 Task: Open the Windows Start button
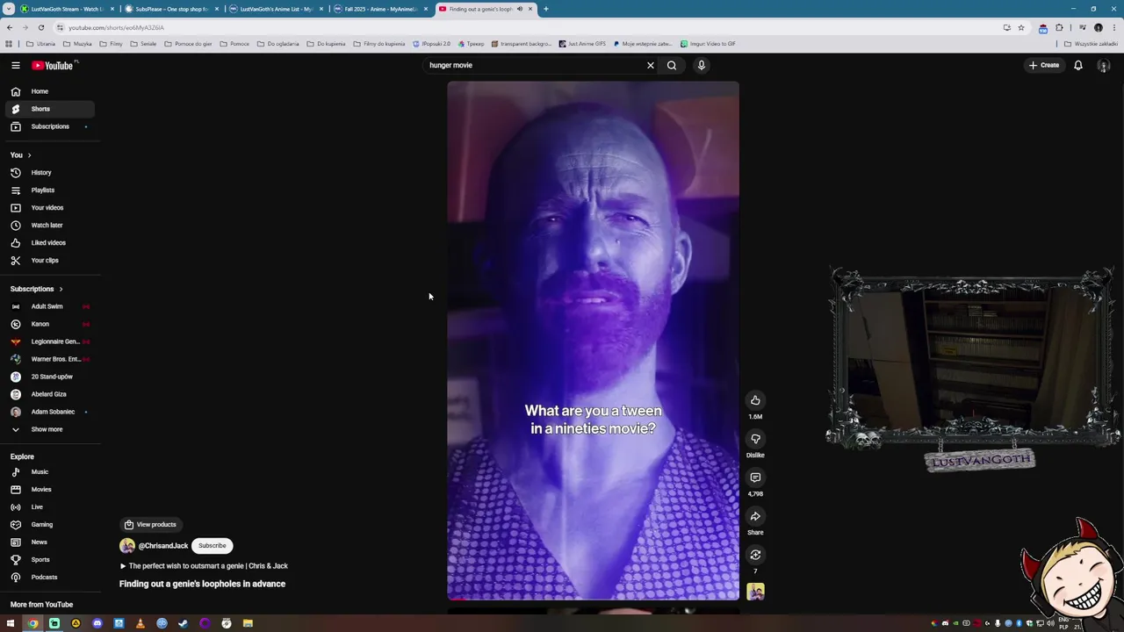coord(11,623)
